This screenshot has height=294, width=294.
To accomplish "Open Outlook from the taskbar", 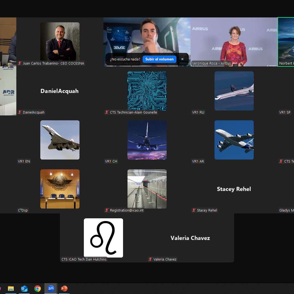I will click(x=24, y=289).
